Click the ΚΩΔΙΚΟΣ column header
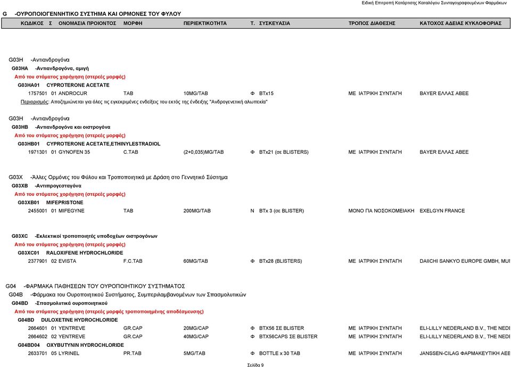The height and width of the screenshot is (367, 511). pos(32,23)
